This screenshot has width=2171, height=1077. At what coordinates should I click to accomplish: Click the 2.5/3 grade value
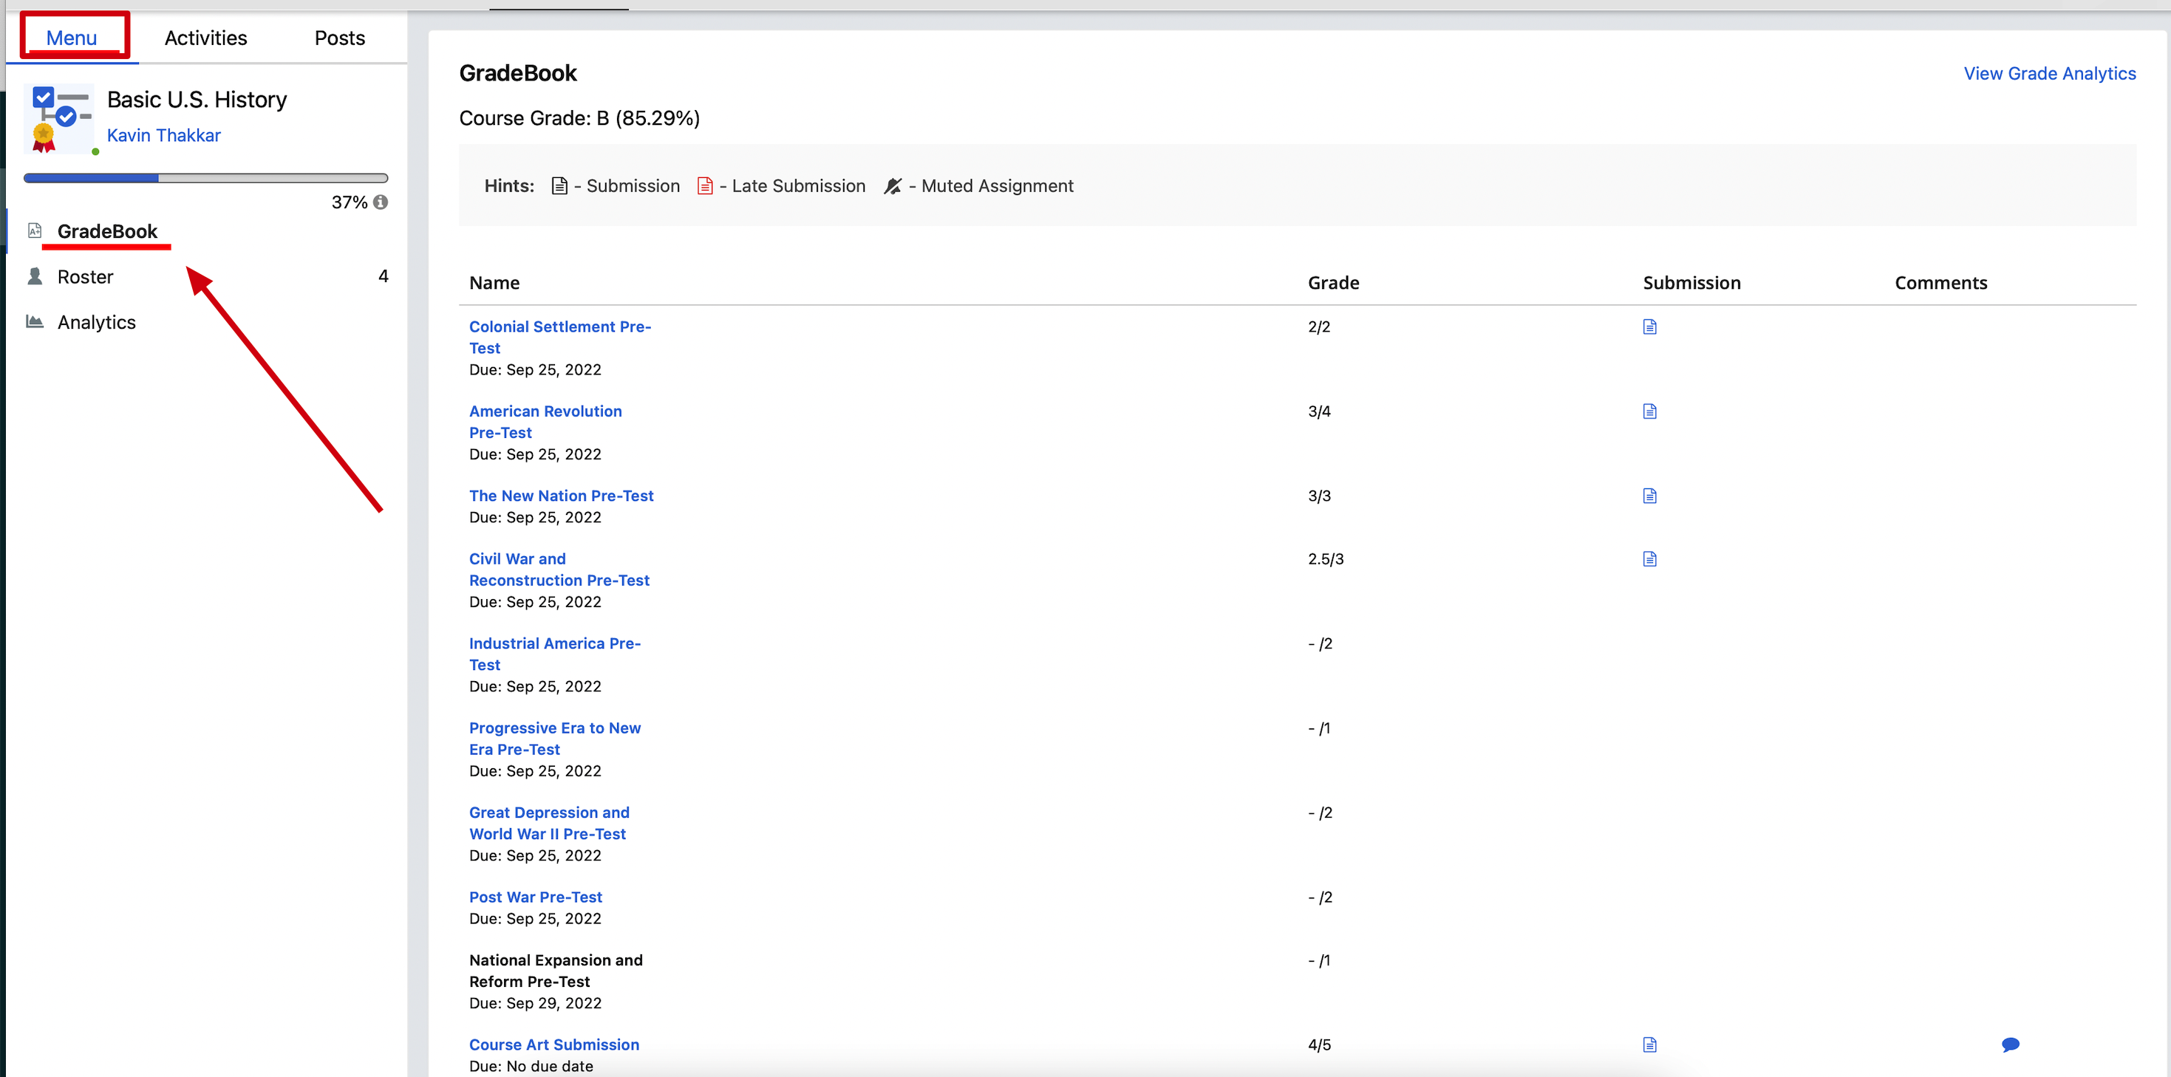[x=1326, y=560]
